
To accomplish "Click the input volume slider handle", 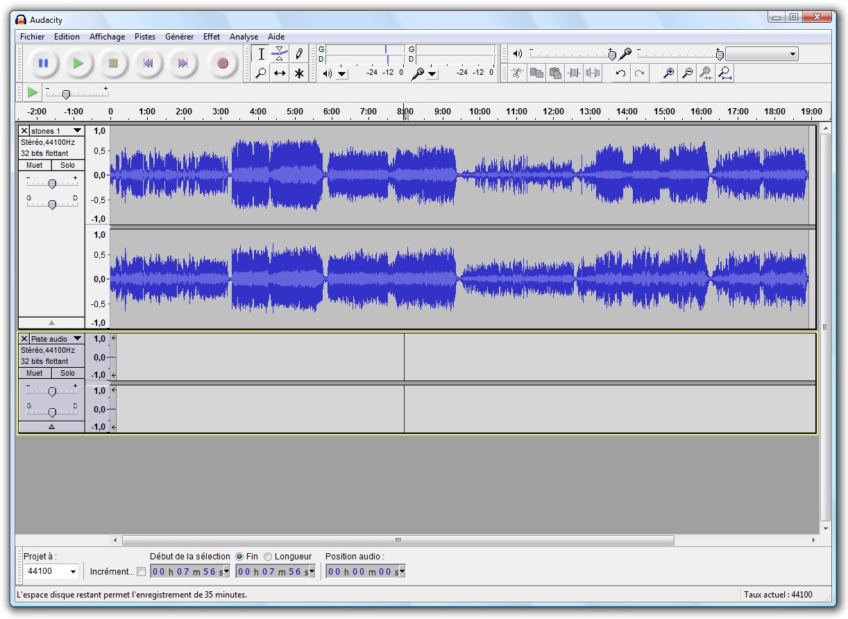I will point(720,54).
